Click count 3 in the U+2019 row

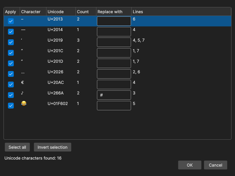(x=78, y=40)
